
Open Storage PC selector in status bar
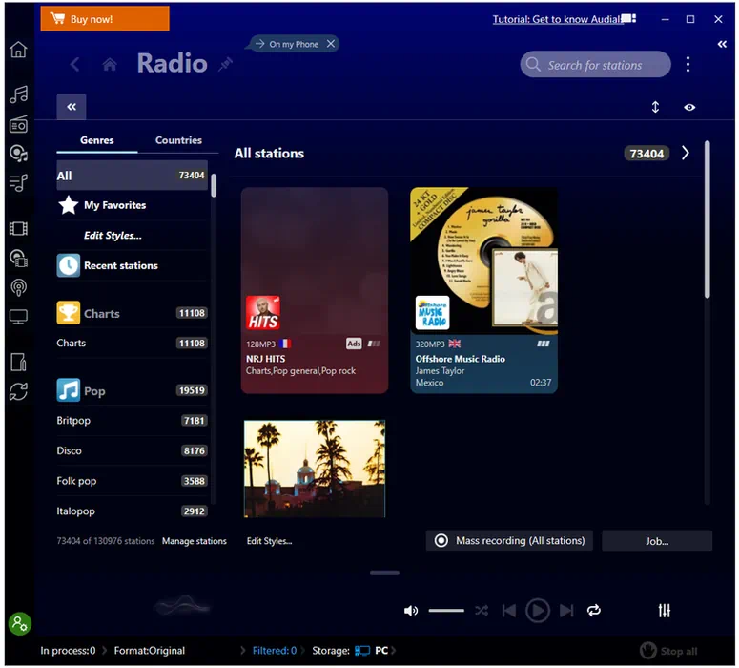point(350,651)
